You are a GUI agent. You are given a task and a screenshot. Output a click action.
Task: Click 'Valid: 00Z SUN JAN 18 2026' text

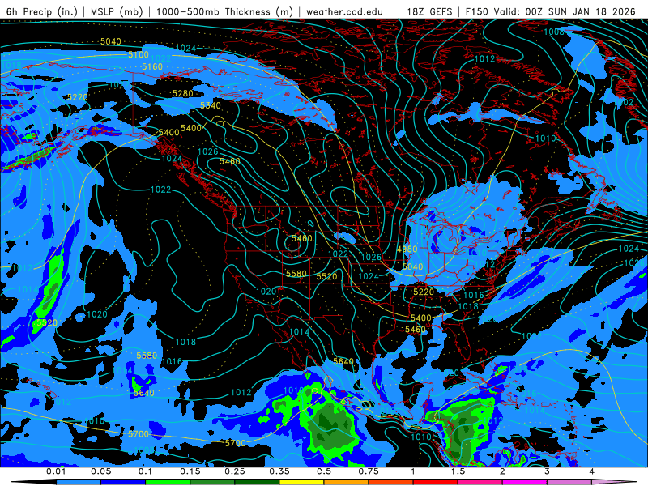point(565,11)
